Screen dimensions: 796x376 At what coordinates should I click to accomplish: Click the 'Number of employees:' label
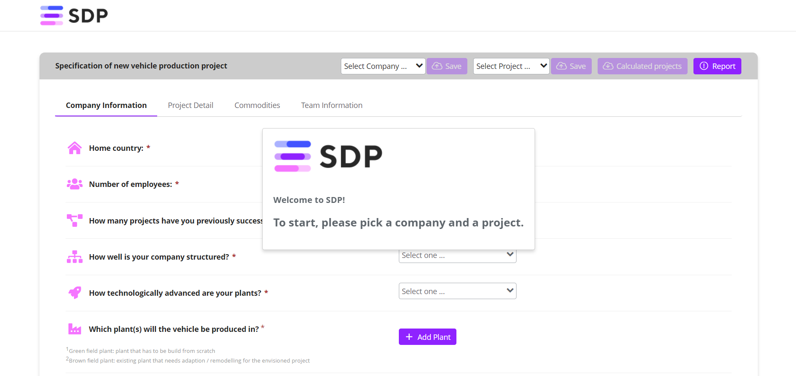131,184
